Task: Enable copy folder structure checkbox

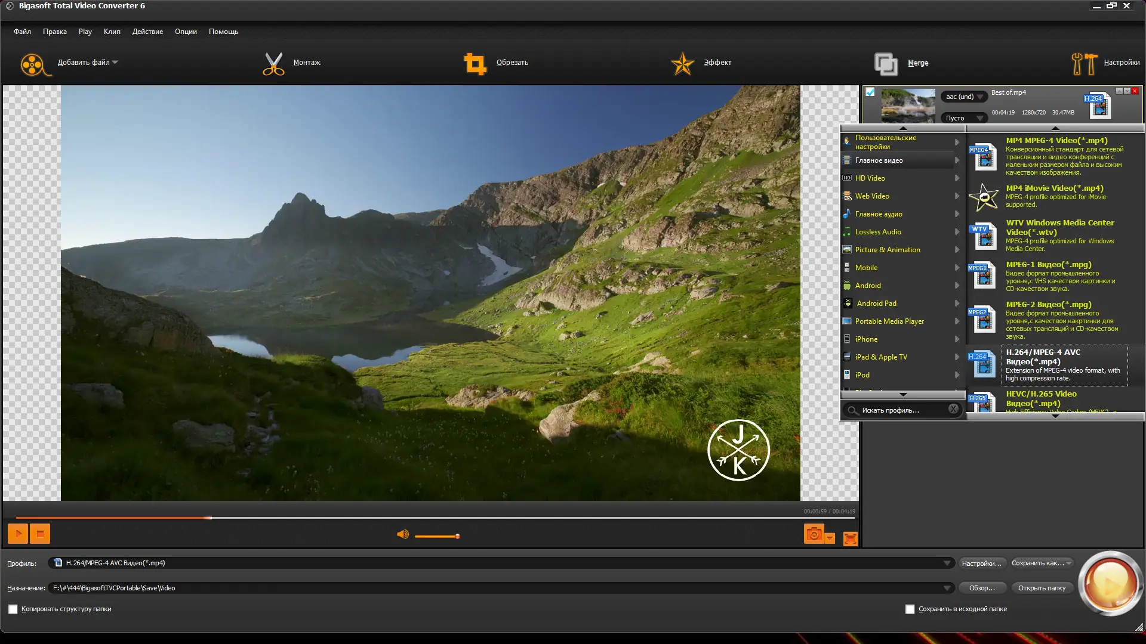Action: pyautogui.click(x=13, y=609)
